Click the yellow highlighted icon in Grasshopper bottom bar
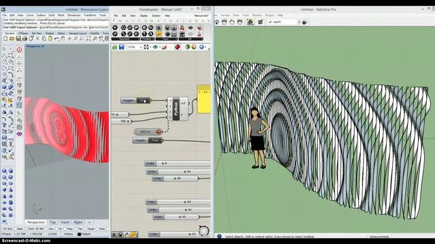This screenshot has width=435, height=244. [x=133, y=235]
